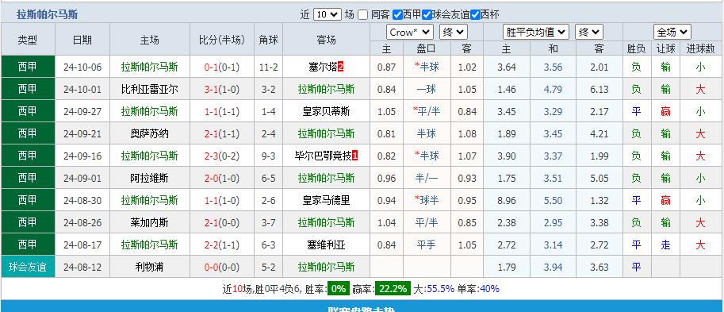Click score 0-0(0-0) of friendly match
Screen dimensions: 724x312
(x=221, y=267)
